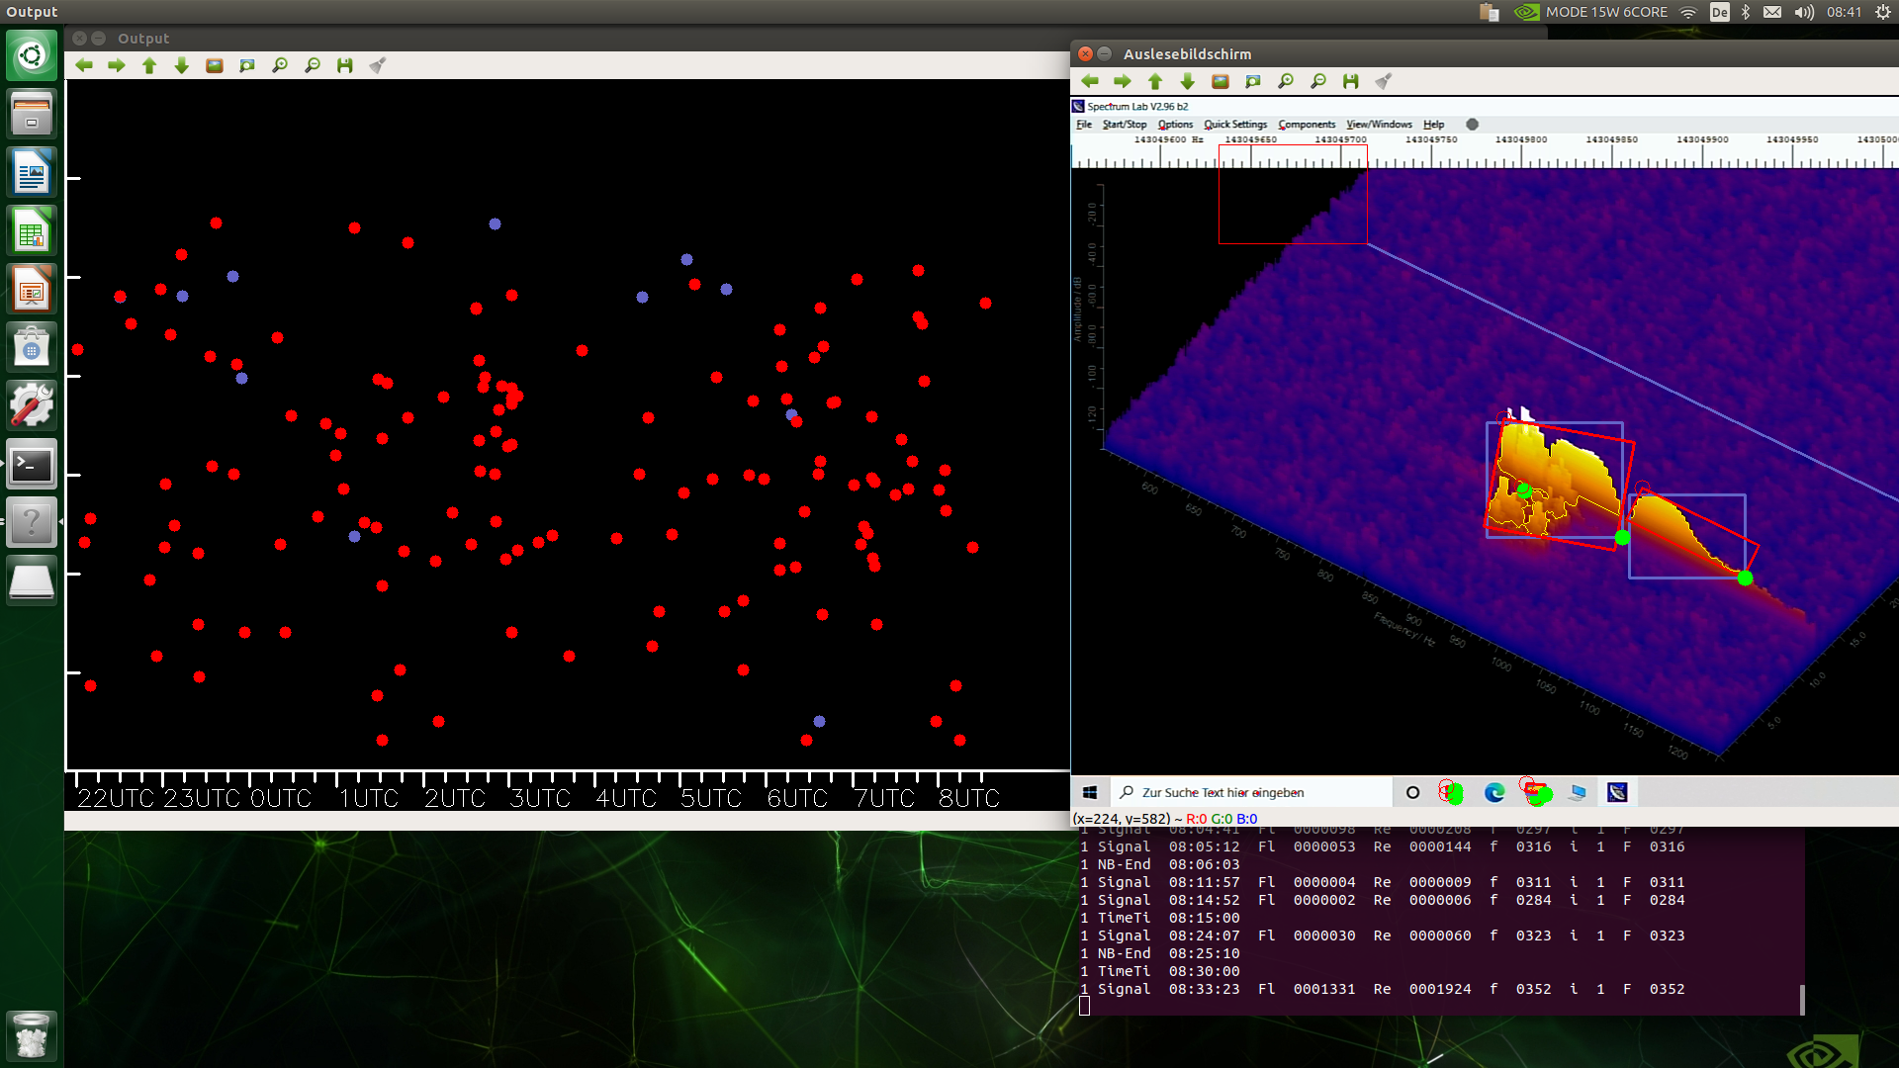Close the Auslesebildschirm window
Image resolution: width=1899 pixels, height=1068 pixels.
1085,53
